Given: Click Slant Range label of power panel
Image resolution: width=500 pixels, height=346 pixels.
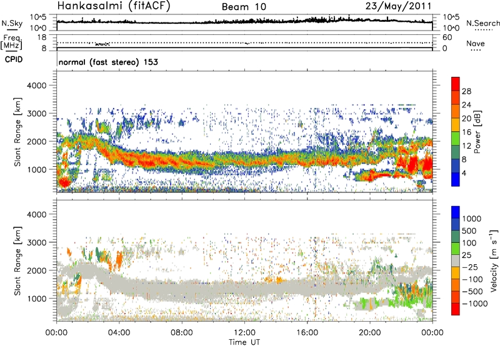Looking at the screenshot, I should tap(18, 132).
